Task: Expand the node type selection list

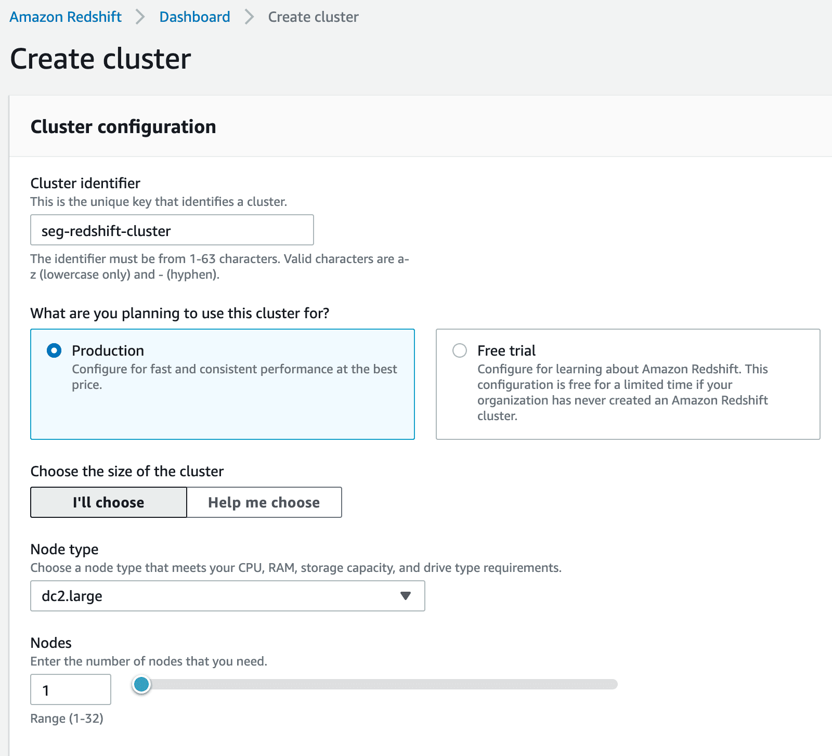Action: [228, 596]
